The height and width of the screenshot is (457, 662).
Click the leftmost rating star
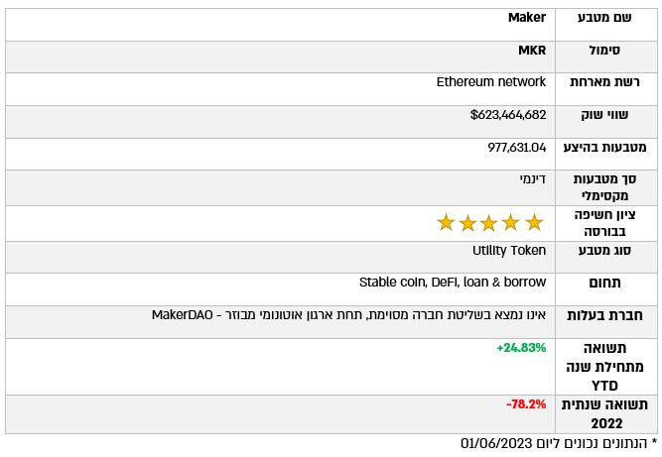447,223
